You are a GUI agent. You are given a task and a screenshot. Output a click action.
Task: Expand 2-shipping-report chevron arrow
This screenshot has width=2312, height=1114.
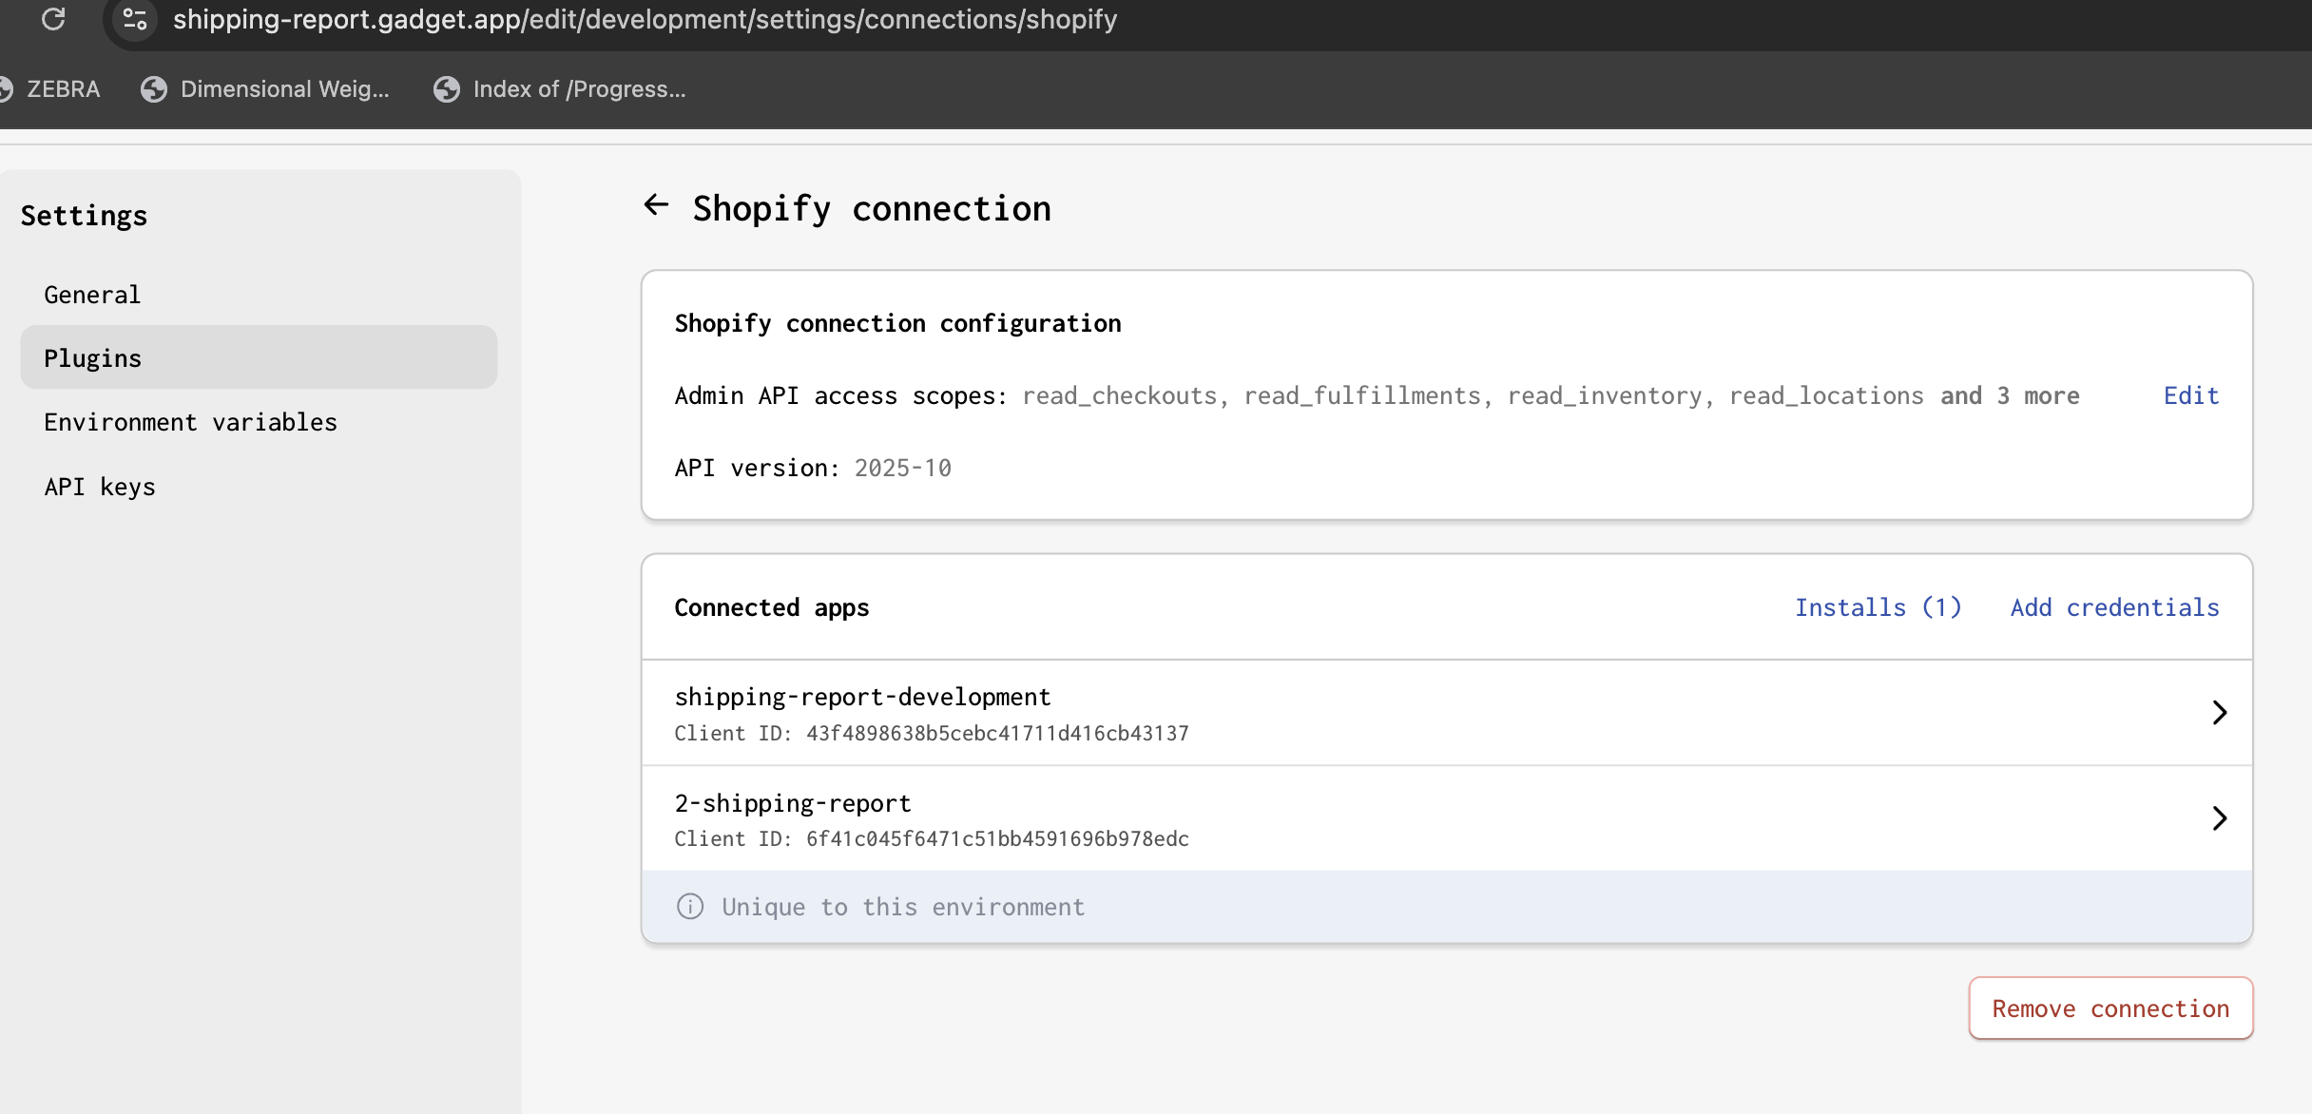(2219, 818)
